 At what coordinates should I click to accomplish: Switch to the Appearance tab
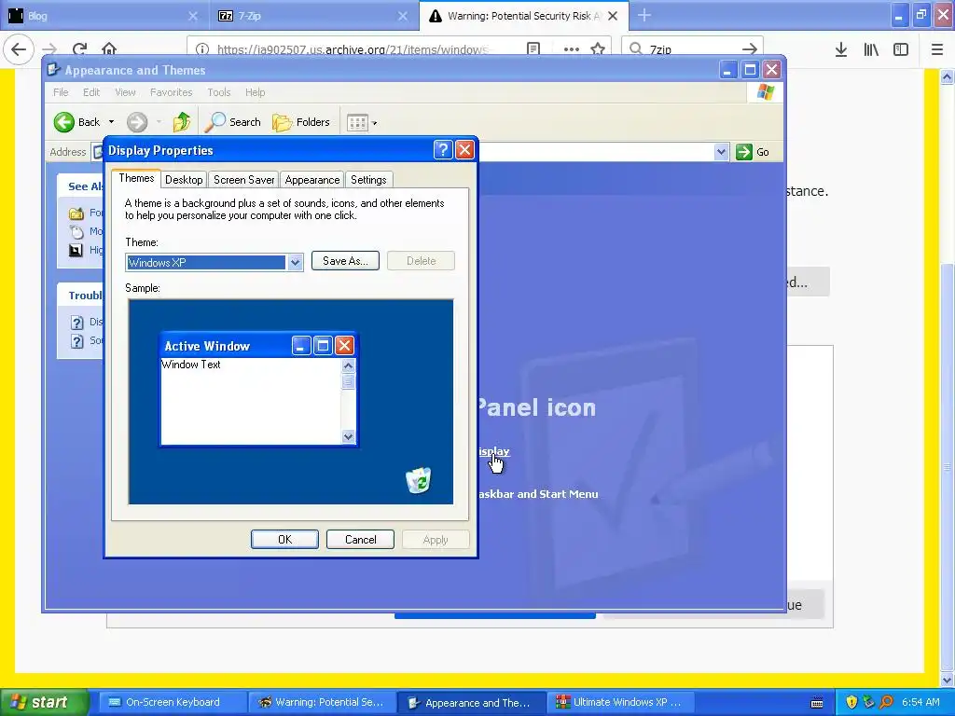311,180
